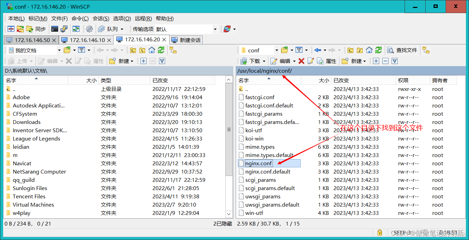The width and height of the screenshot is (469, 240).
Task: Close the 172.16.146.20 session tab
Action: (164, 40)
